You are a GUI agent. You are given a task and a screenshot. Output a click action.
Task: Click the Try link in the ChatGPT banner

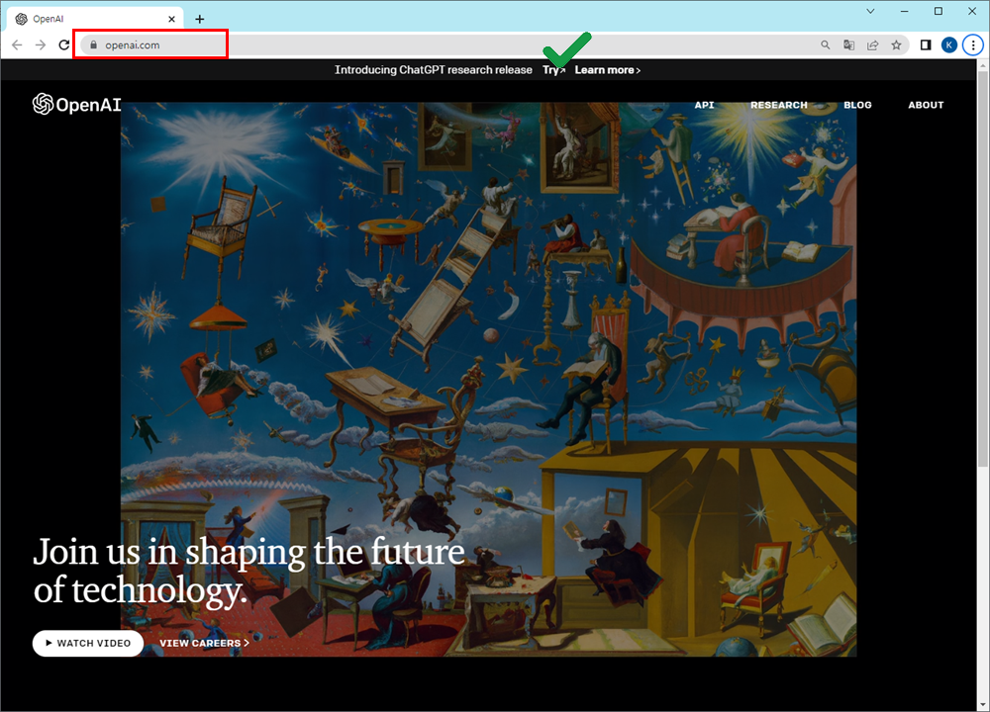tap(553, 70)
